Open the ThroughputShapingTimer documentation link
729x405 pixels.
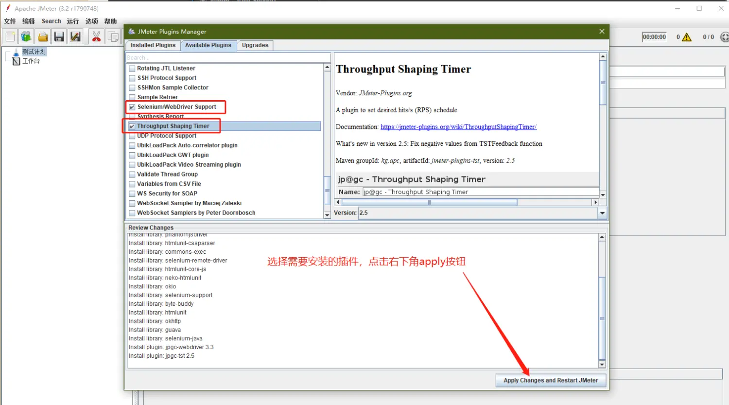(x=458, y=126)
